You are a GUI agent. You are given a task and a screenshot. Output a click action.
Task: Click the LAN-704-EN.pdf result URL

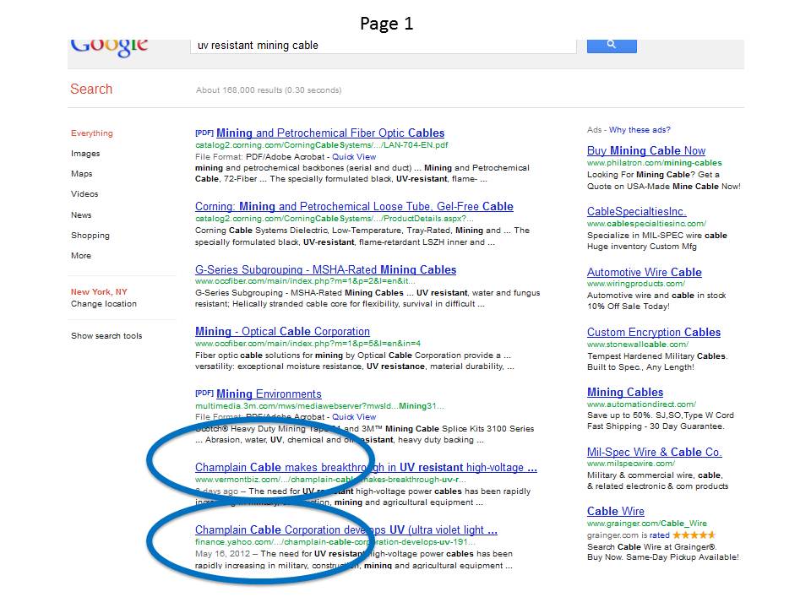321,144
